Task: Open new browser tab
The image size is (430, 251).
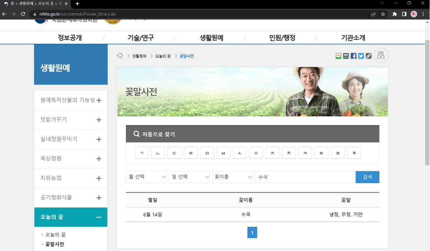Action: (77, 4)
